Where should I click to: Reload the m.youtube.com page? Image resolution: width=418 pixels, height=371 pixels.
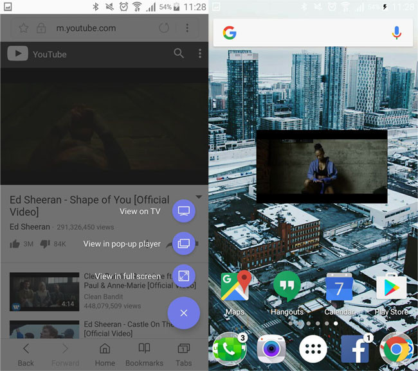(x=164, y=28)
